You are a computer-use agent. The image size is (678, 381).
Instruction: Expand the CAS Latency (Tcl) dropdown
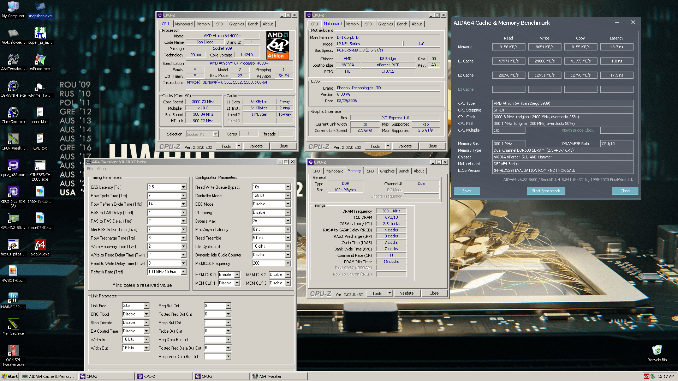[x=184, y=187]
